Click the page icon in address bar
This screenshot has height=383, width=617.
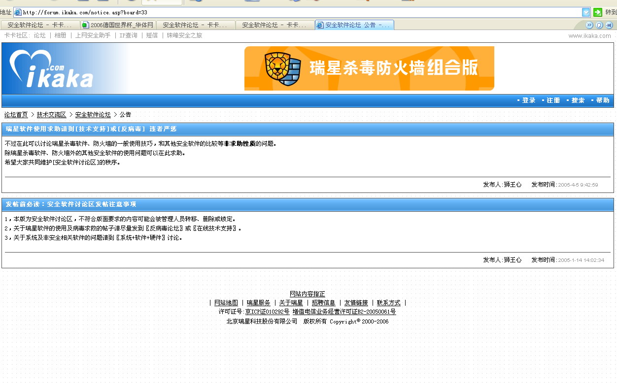tap(18, 12)
